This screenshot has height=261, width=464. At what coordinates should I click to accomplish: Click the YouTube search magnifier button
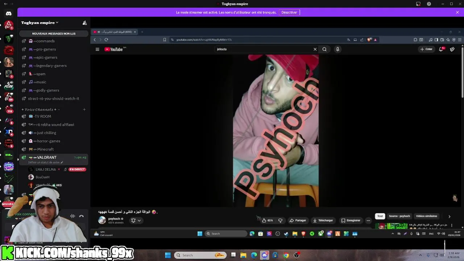tap(324, 49)
